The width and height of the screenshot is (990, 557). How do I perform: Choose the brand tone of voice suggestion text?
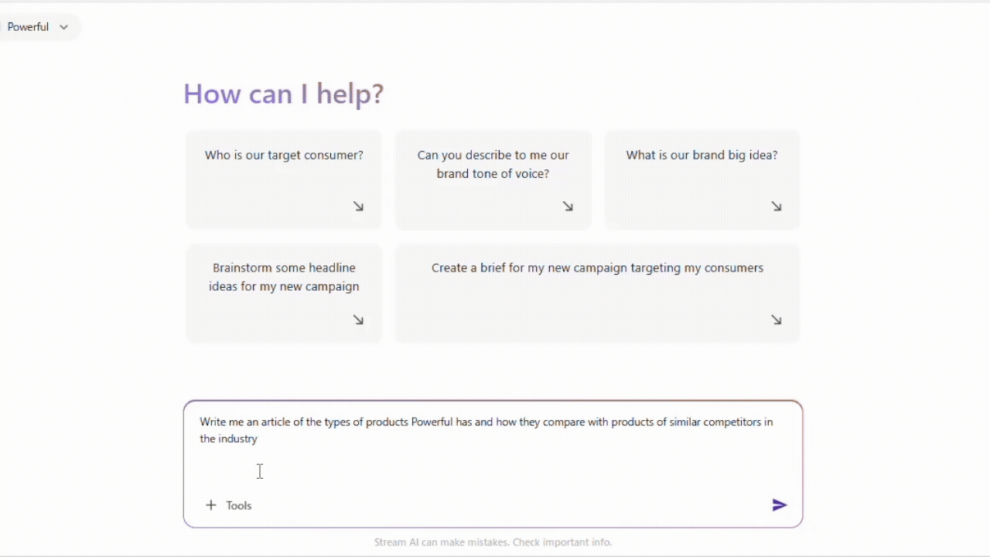(493, 164)
